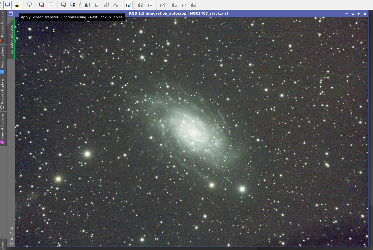Click the square fit-view icon at bottom-left
The image size is (373, 250).
coord(11,233)
